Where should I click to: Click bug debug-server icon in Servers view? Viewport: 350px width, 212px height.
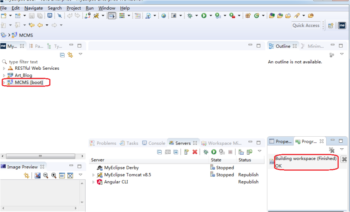[x=206, y=152]
